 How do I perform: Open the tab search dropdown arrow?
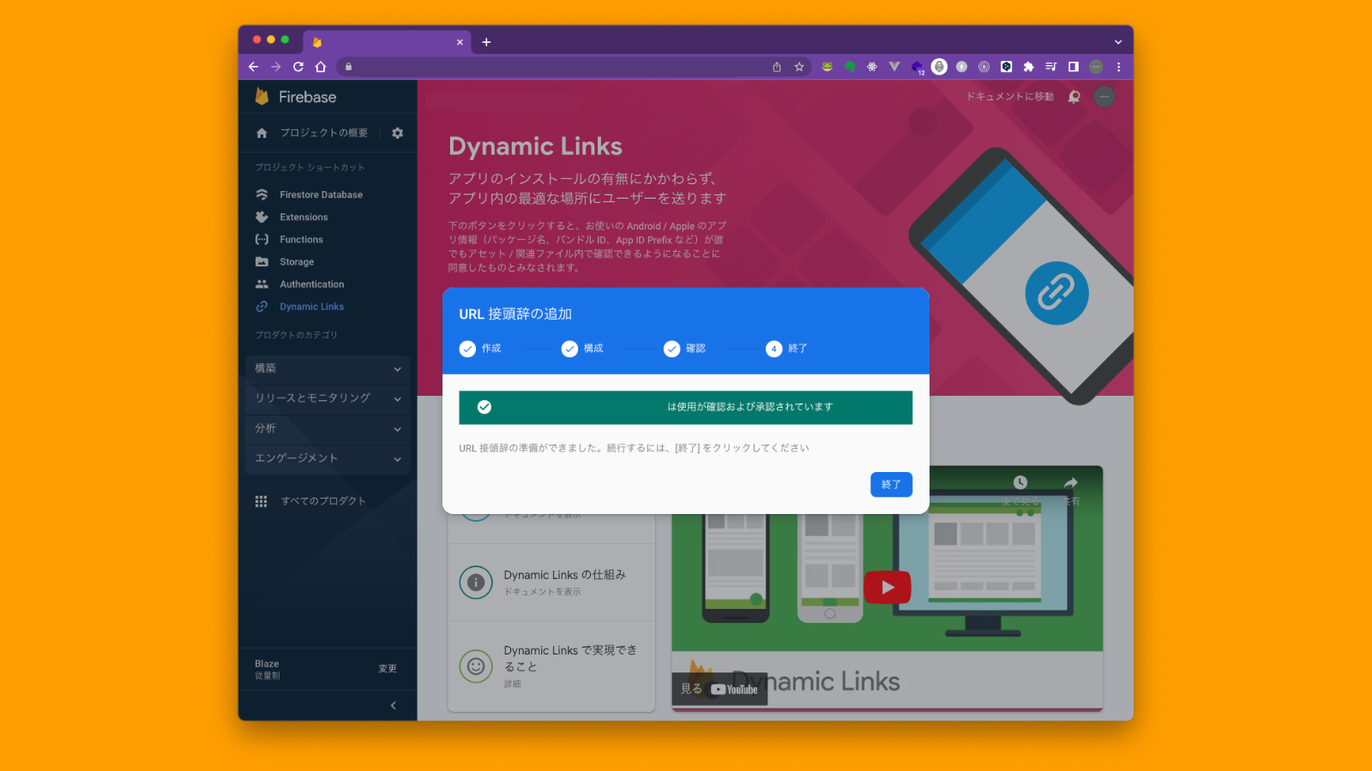pyautogui.click(x=1118, y=42)
